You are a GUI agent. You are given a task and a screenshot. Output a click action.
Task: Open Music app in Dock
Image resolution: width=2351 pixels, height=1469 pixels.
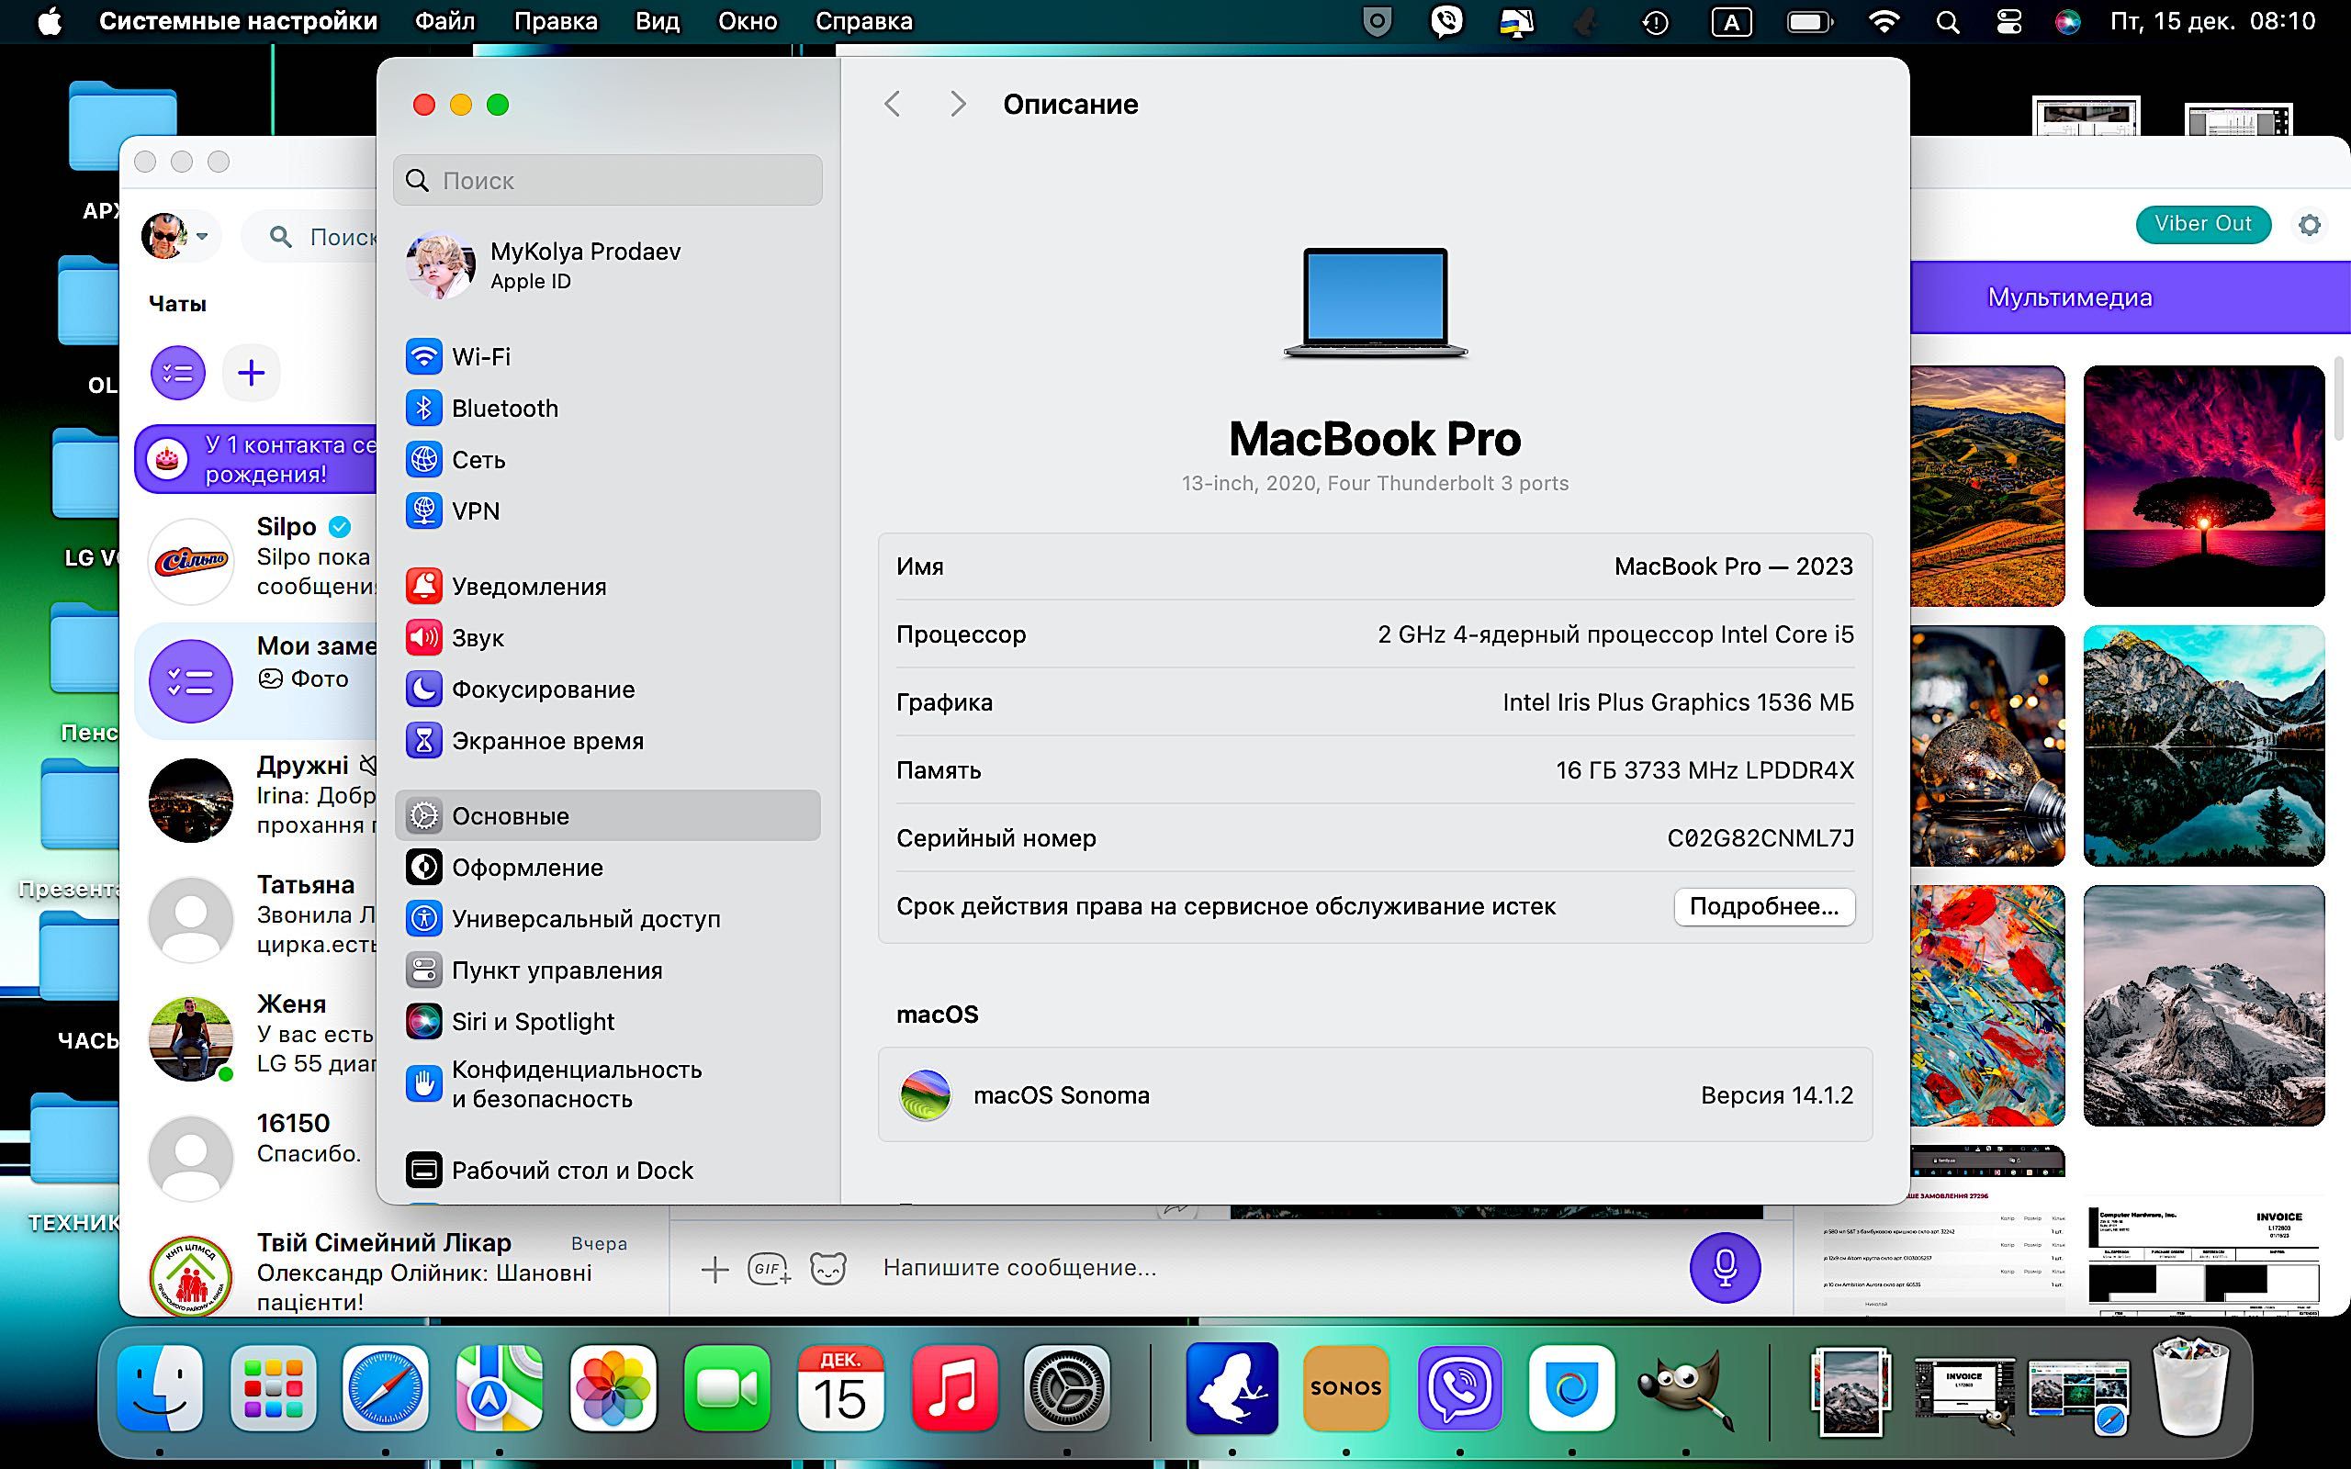pyautogui.click(x=954, y=1389)
